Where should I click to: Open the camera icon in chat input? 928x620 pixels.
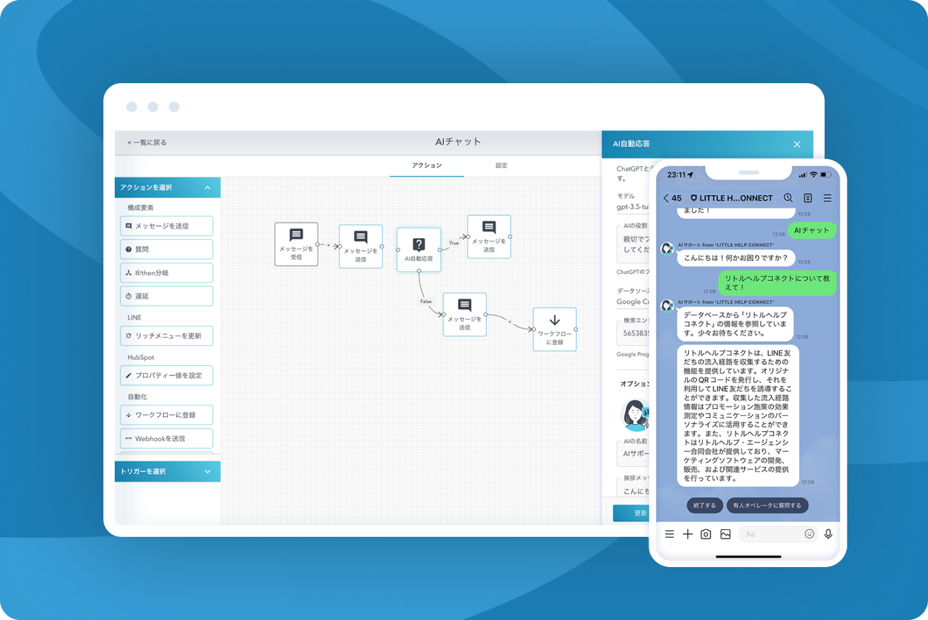706,534
